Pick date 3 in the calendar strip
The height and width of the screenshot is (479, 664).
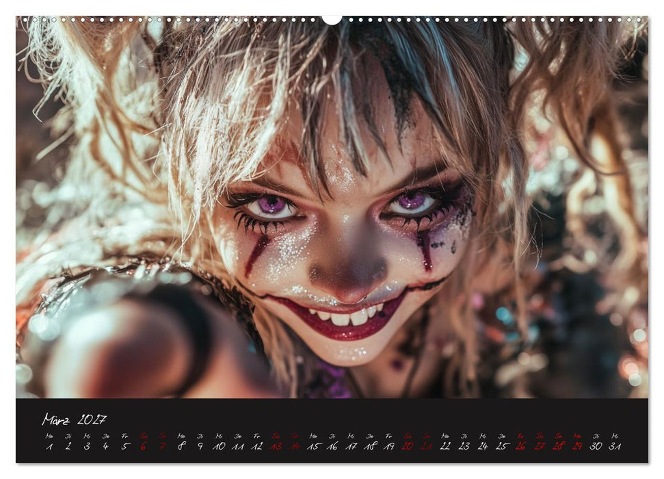(87, 446)
